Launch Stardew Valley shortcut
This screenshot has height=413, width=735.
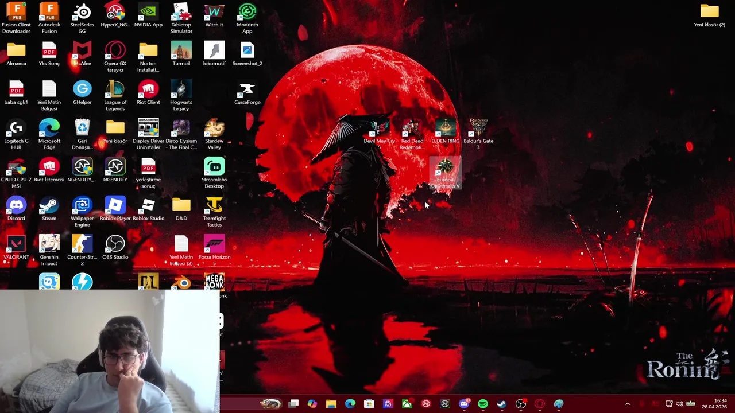click(214, 135)
